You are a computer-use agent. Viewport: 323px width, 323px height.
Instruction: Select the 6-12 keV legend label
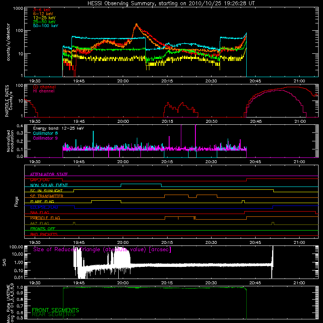43,14
